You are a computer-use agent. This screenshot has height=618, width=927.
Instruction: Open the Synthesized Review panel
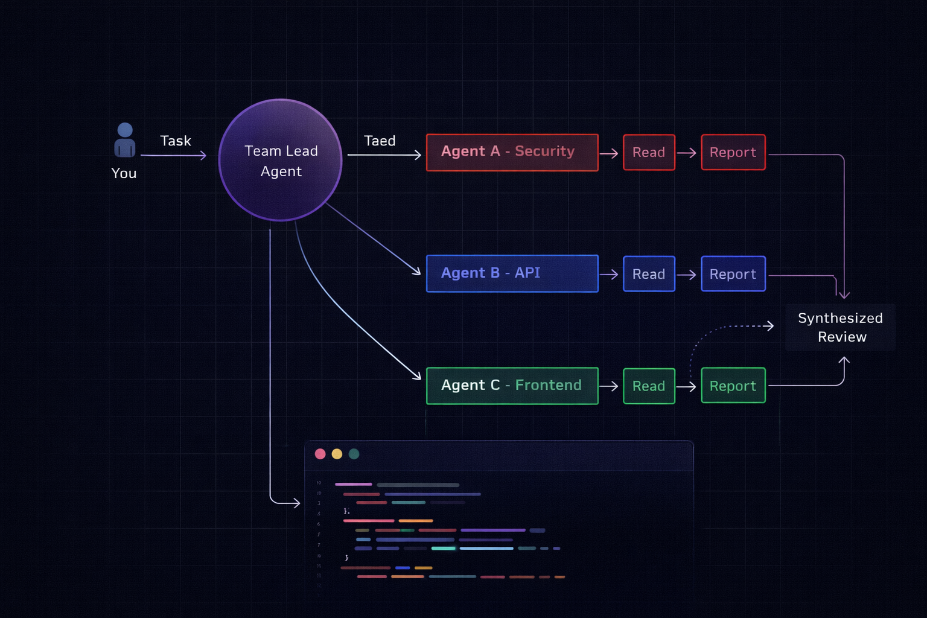tap(840, 327)
